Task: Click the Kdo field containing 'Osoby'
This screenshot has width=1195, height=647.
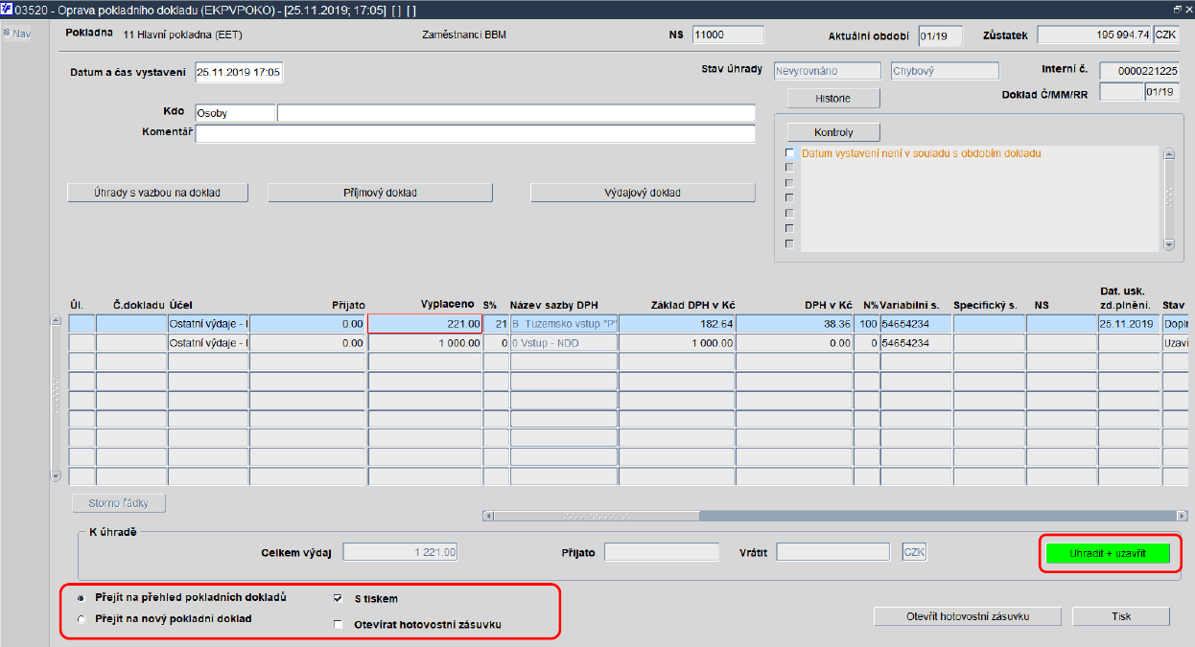Action: (235, 113)
